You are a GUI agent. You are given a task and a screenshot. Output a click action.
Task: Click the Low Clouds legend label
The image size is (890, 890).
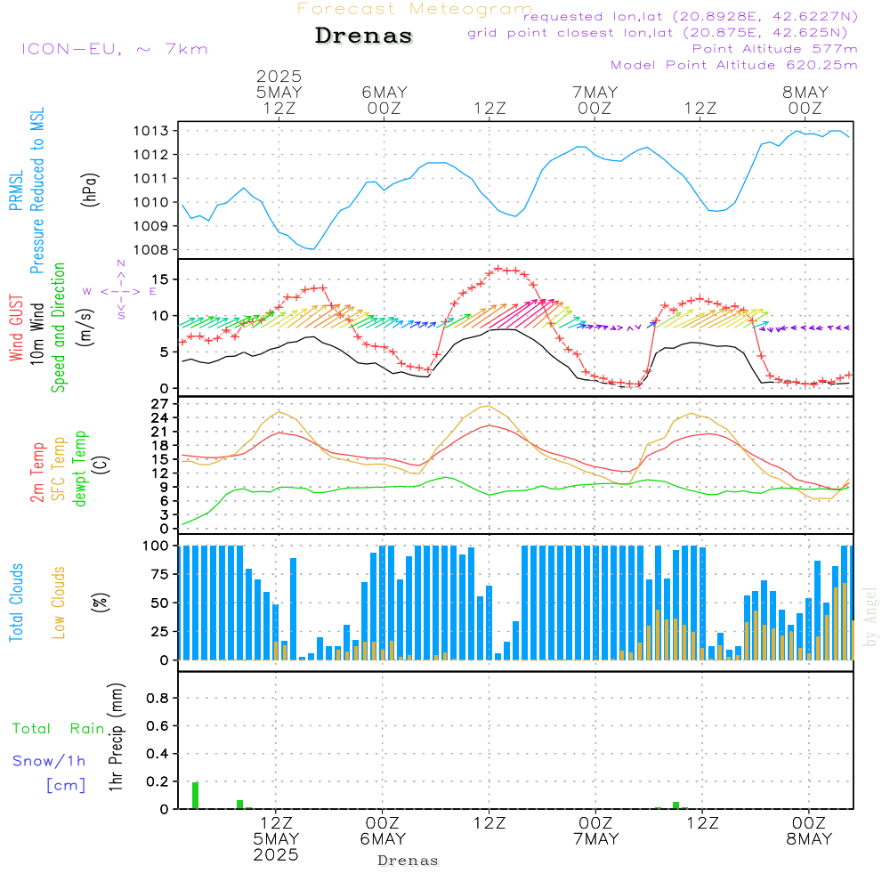tap(59, 602)
